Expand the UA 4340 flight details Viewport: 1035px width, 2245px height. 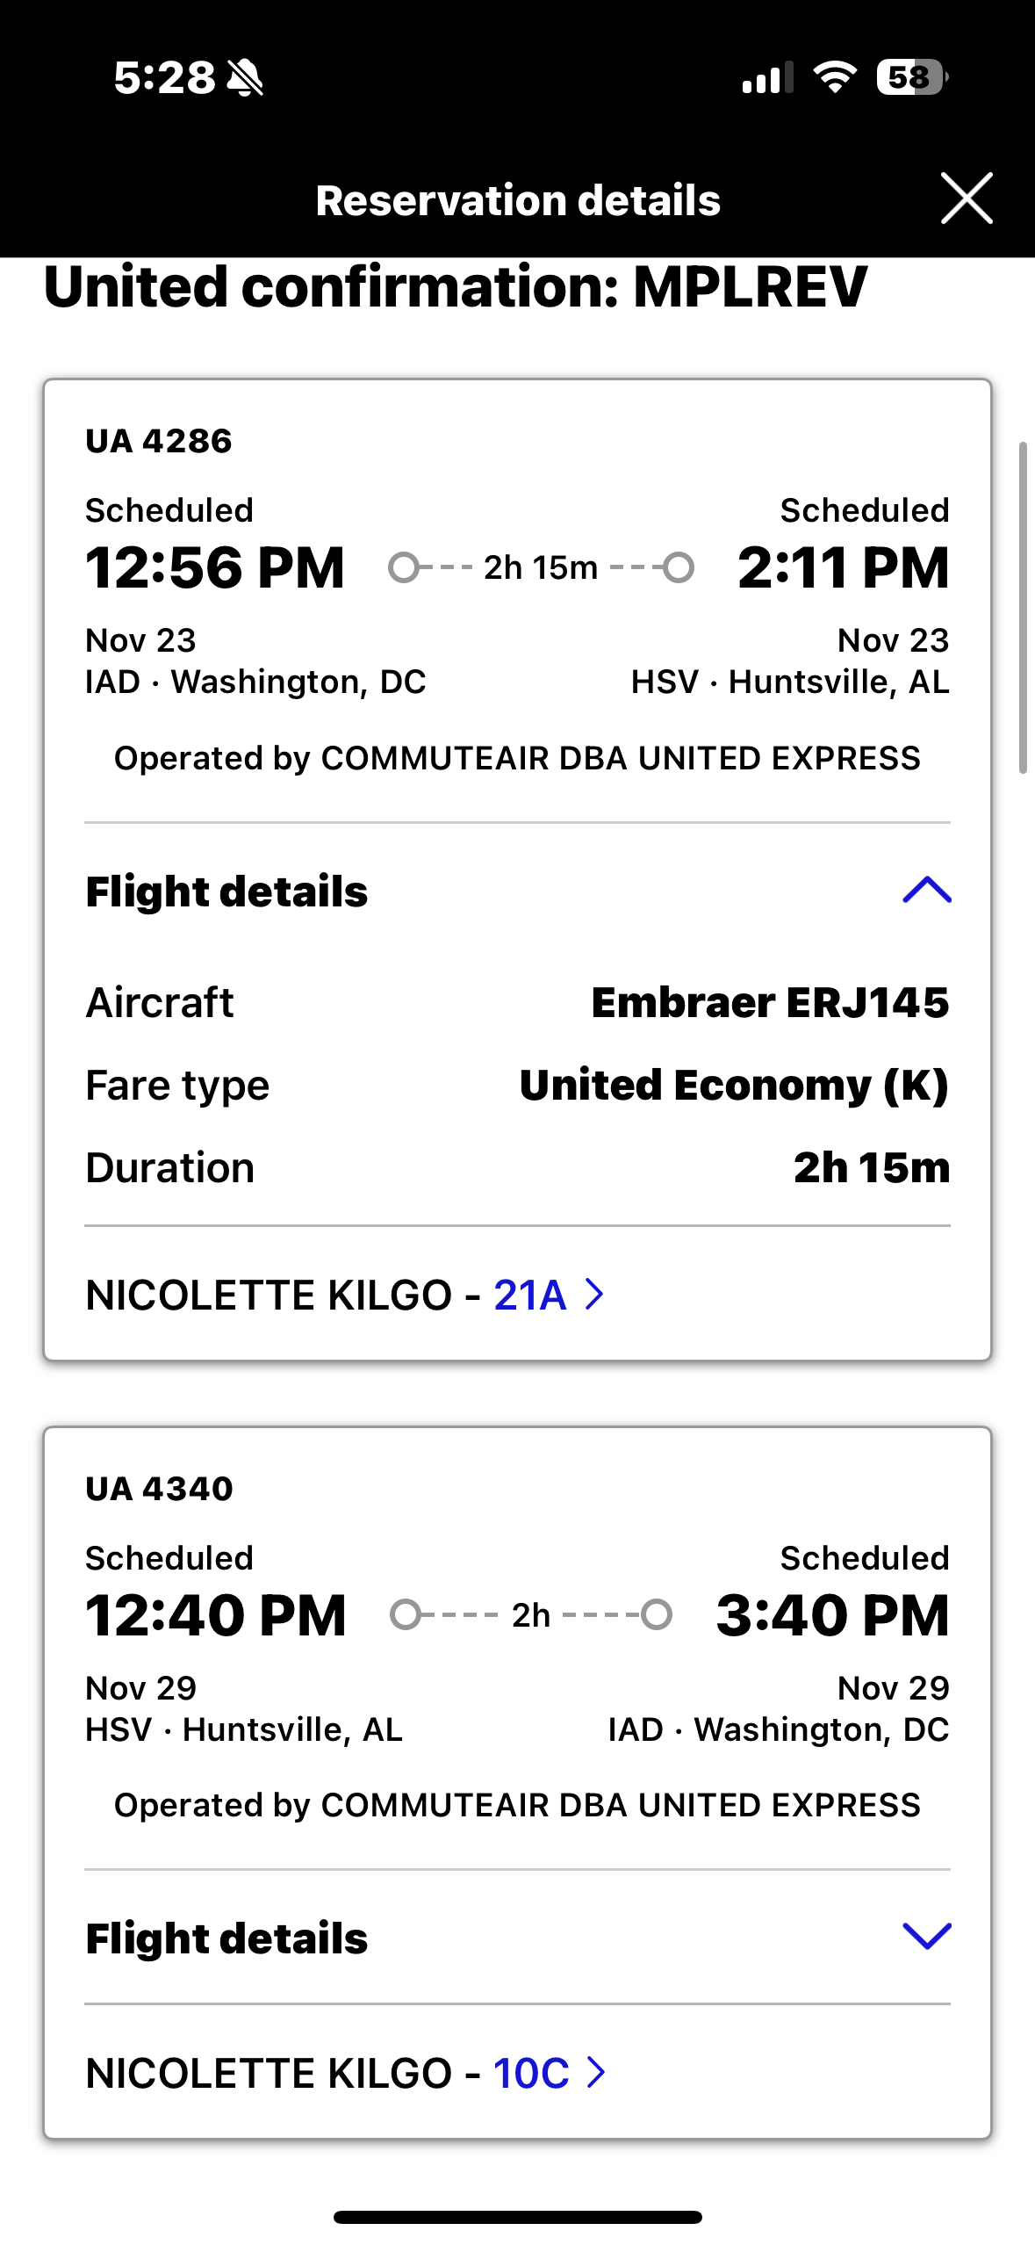pyautogui.click(x=926, y=1936)
